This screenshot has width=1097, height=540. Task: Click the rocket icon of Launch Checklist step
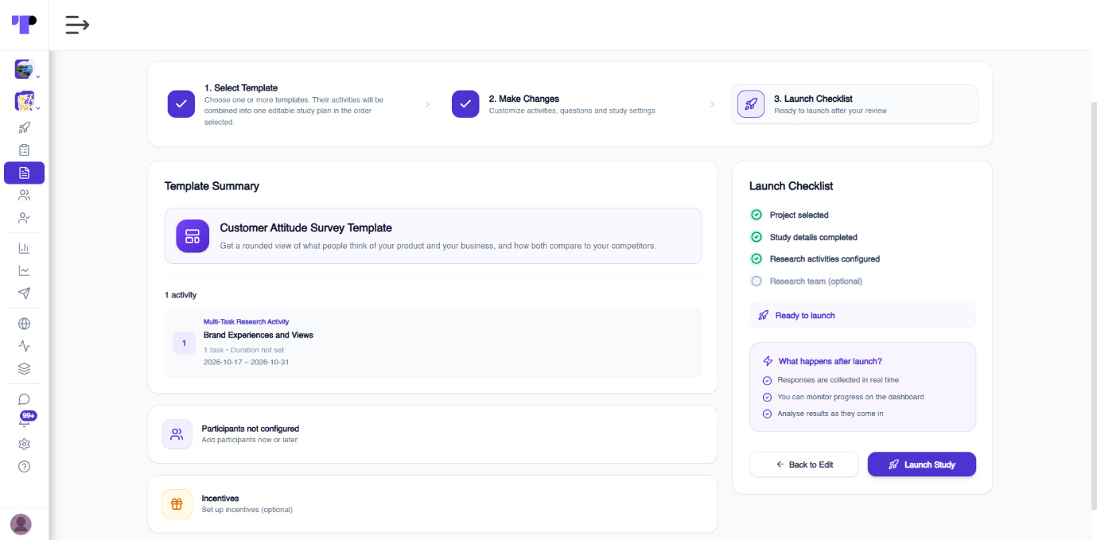[x=751, y=104]
